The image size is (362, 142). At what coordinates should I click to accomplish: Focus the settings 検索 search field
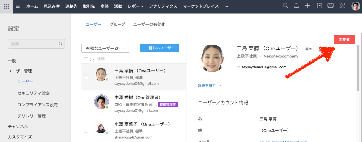pos(34,44)
